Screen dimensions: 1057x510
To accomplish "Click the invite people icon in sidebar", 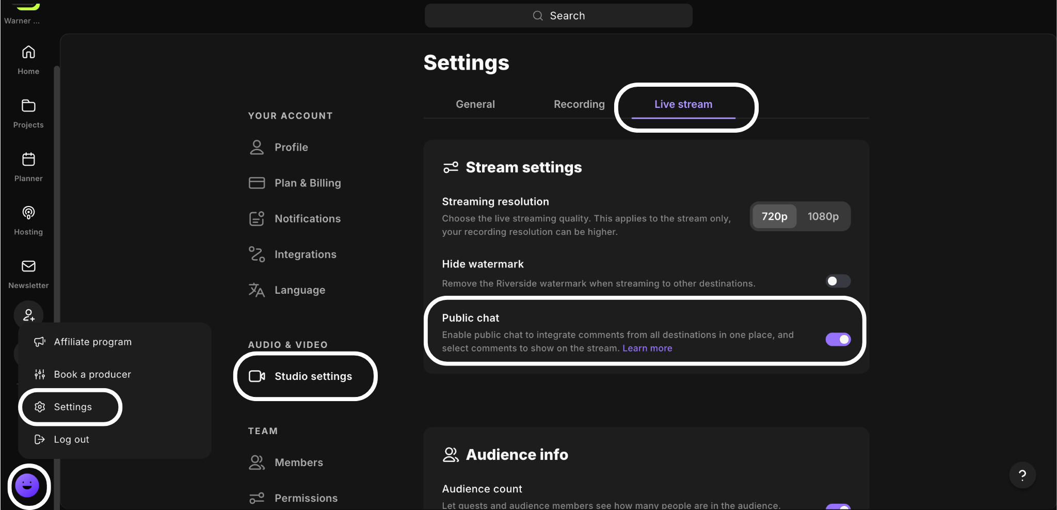I will click(28, 315).
